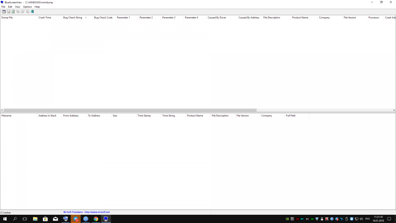396x223 pixels.
Task: Click the Time Stamp column header
Action: (x=148, y=116)
